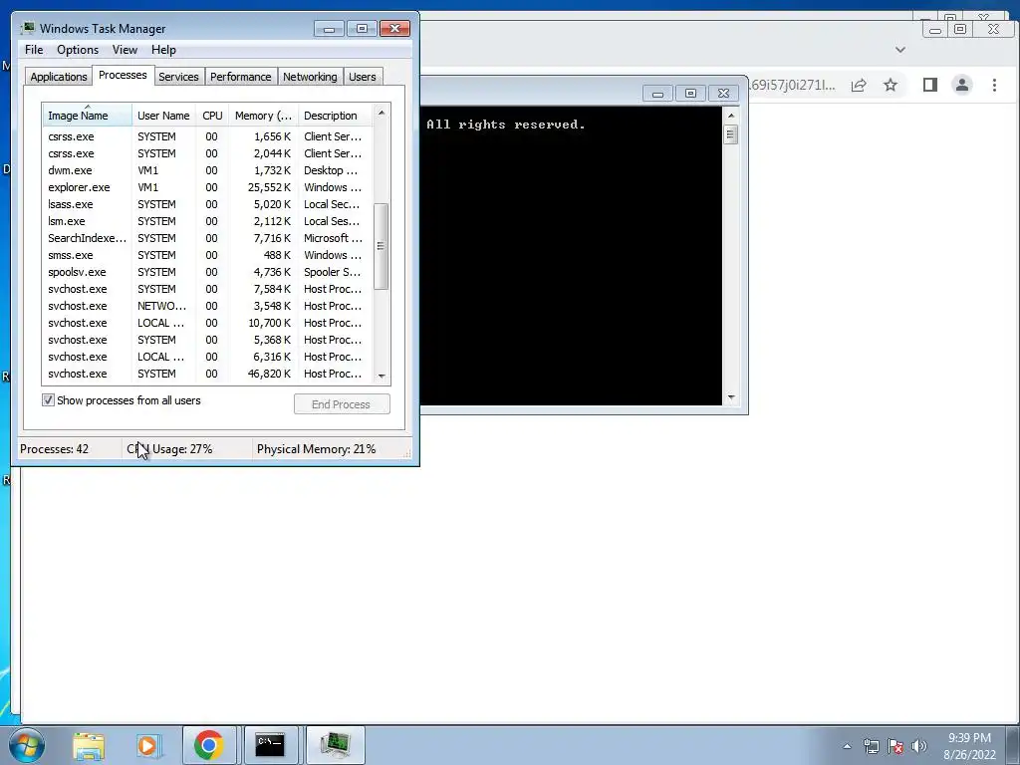The height and width of the screenshot is (765, 1020).
Task: Sort by Image Name column header
Action: (88, 116)
